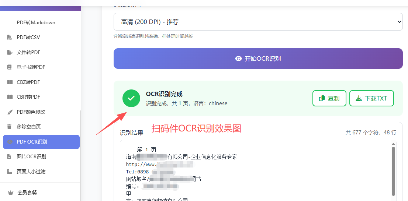
Task: Click the CBZ转PDF open-book icon
Action: 10,82
